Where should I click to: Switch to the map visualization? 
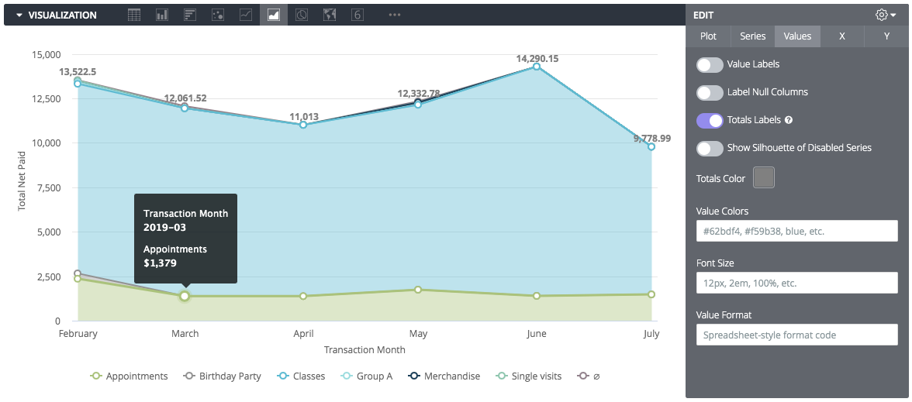coord(330,15)
